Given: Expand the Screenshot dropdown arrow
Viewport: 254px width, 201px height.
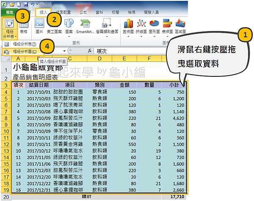Looking at the screenshot, I should [107, 36].
